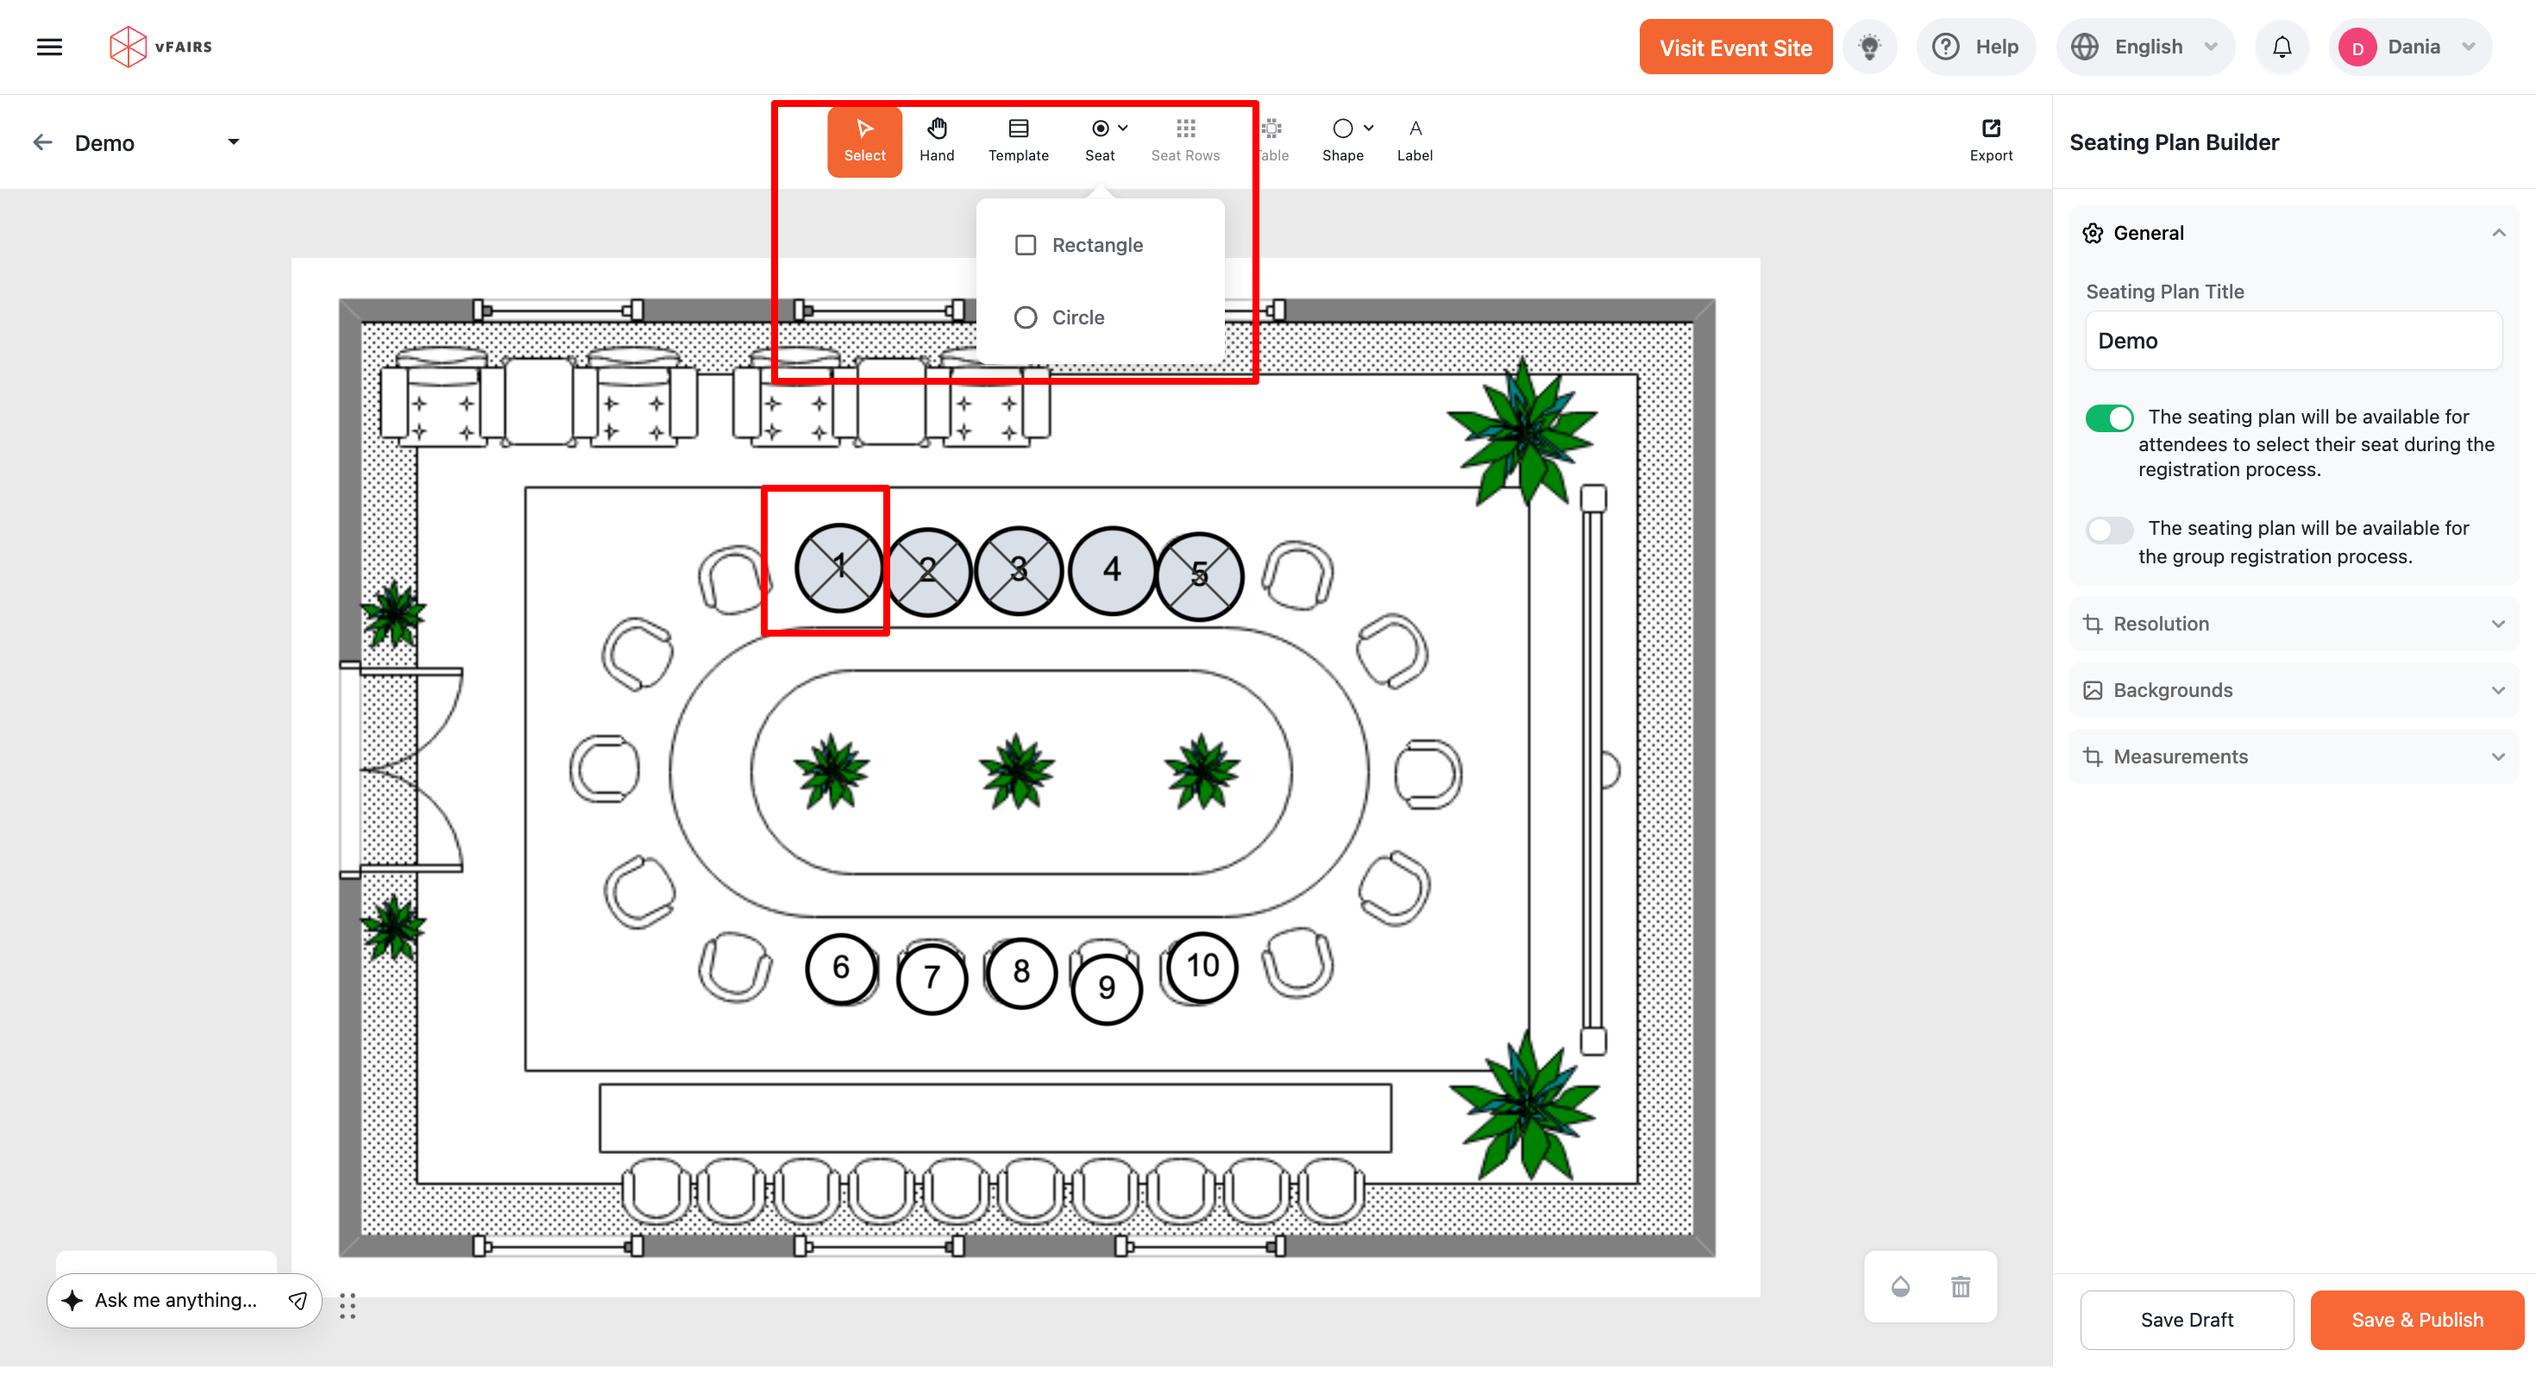Image resolution: width=2536 pixels, height=1375 pixels.
Task: Open the Template tool
Action: point(1018,140)
